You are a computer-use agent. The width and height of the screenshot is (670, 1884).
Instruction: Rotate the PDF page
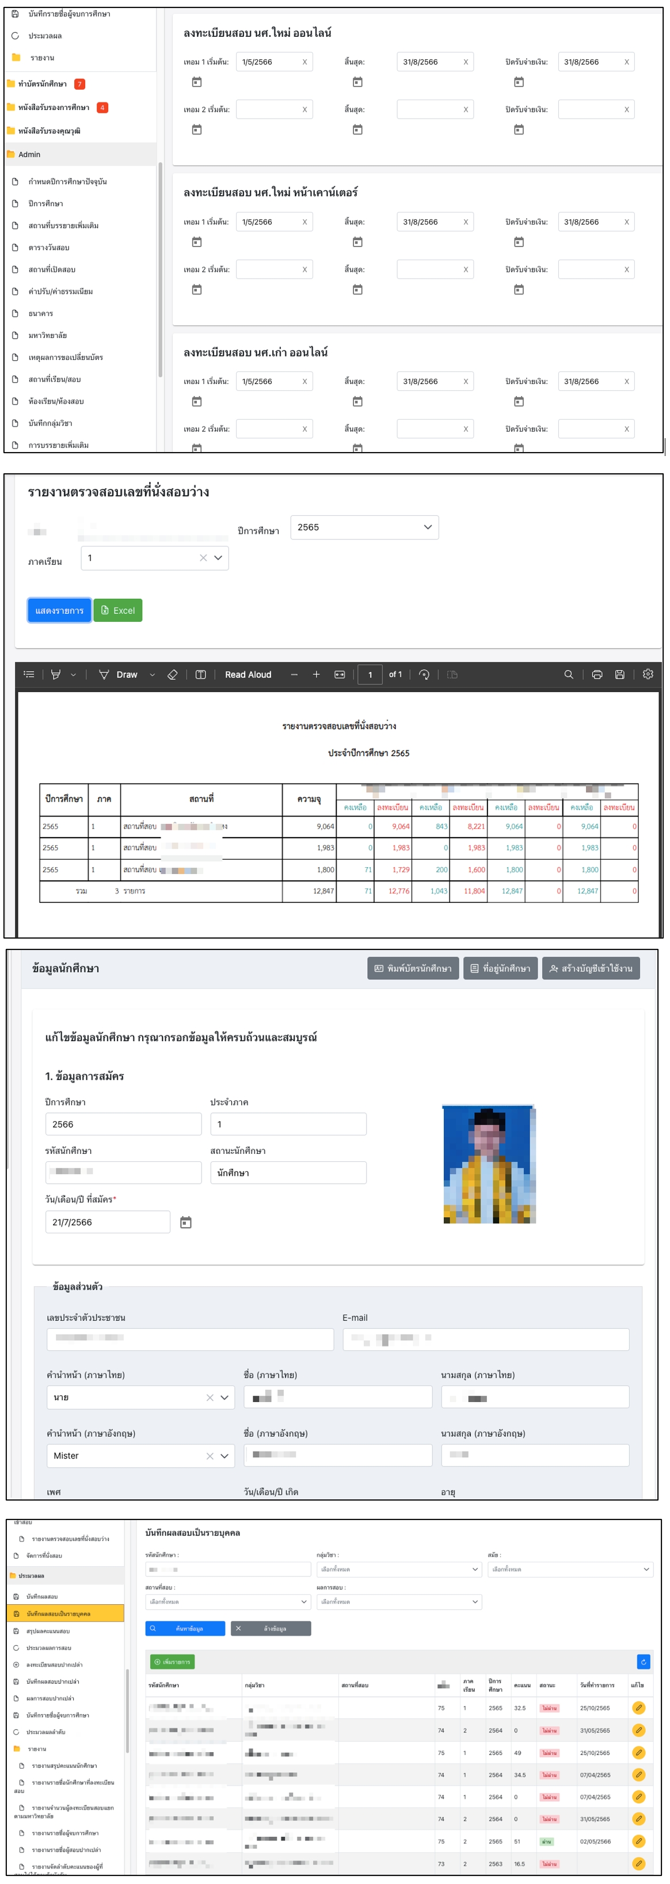pyautogui.click(x=424, y=674)
